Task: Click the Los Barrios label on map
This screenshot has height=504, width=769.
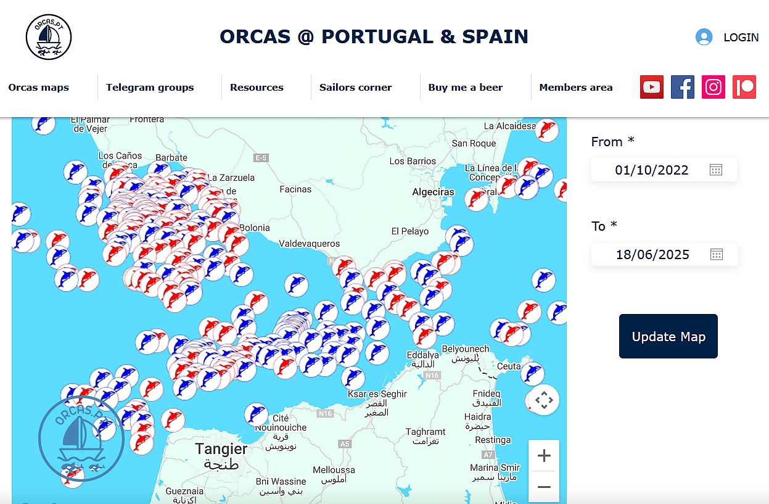Action: pos(413,161)
